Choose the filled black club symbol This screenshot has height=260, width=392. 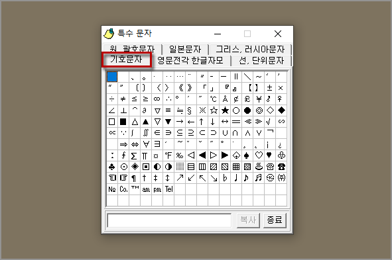tap(112, 167)
